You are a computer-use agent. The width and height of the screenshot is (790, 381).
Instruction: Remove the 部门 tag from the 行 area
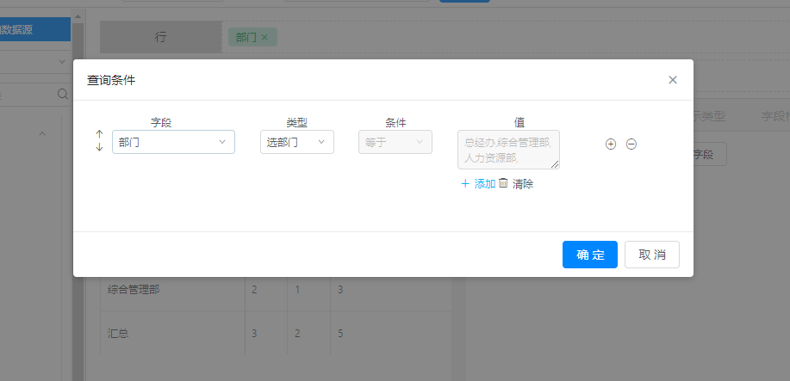pos(264,37)
